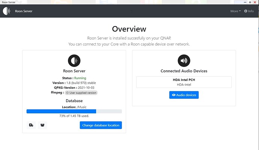This screenshot has width=259, height=150.
Task: Click the box icon button beside ambulance
Action: [42, 125]
